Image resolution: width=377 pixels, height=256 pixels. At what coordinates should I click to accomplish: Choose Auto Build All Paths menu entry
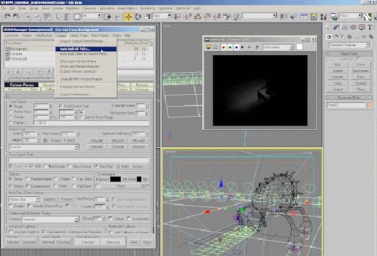(x=75, y=48)
